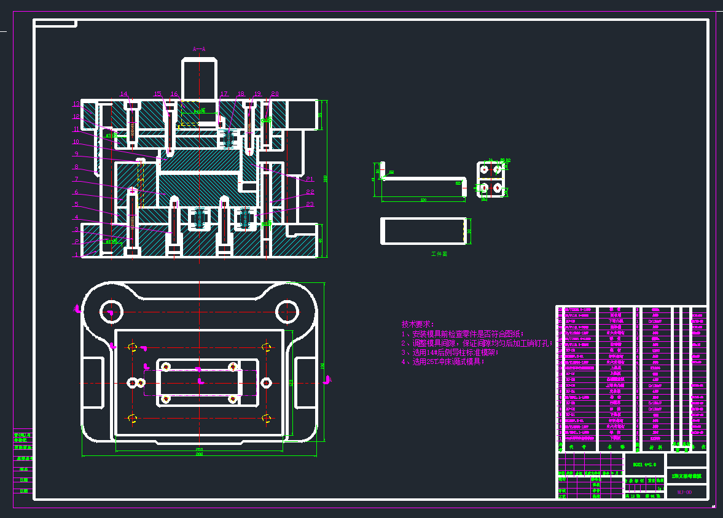Click part callout number 14
Viewport: 723px width, 518px height.
coord(123,93)
